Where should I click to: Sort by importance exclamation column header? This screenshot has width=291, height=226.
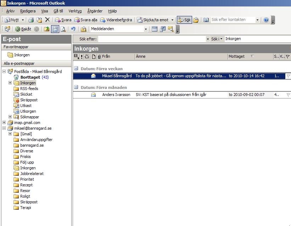tap(82, 57)
